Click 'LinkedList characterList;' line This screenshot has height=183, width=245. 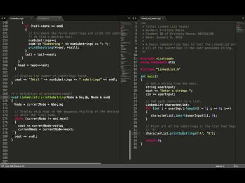(167, 105)
